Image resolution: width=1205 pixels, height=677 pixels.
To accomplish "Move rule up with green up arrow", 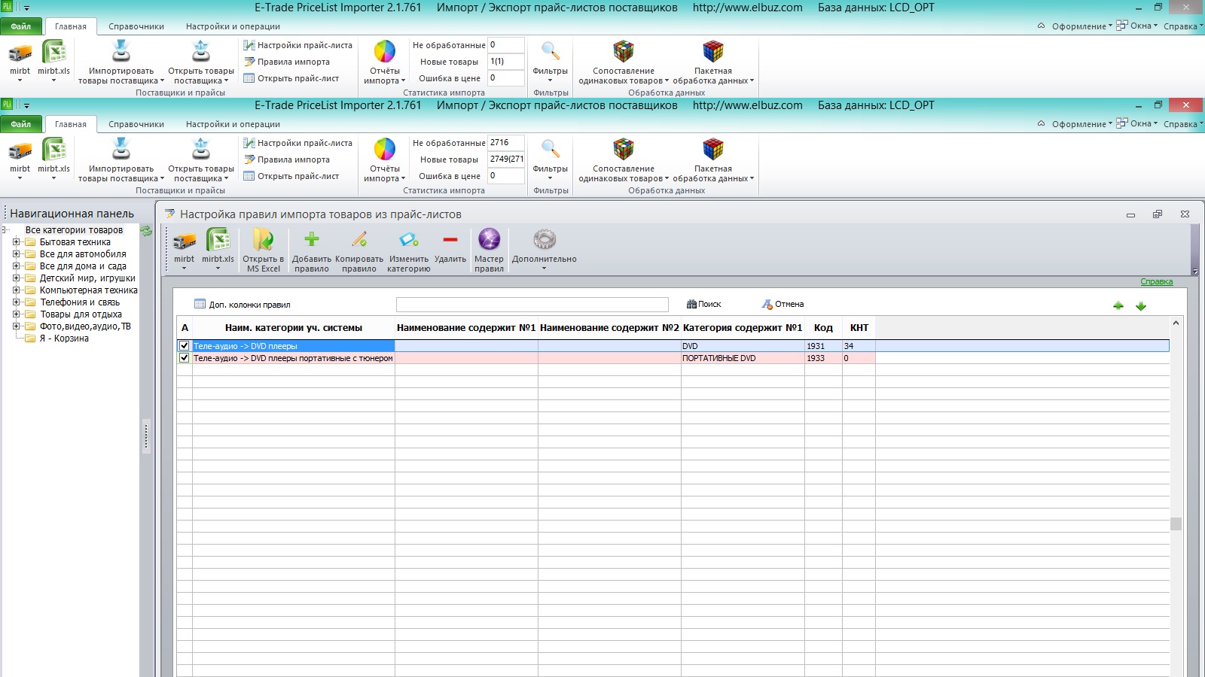I will (x=1118, y=305).
